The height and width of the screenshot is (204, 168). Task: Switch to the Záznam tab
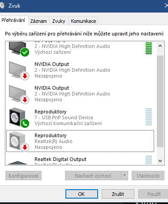pyautogui.click(x=39, y=21)
